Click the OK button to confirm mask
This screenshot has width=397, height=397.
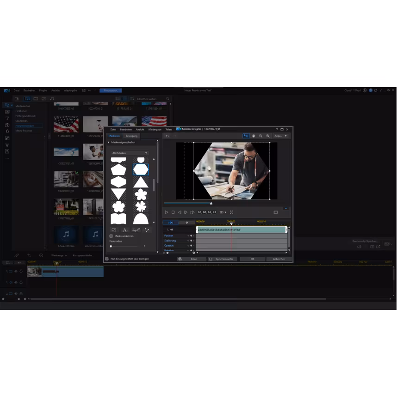(x=253, y=258)
